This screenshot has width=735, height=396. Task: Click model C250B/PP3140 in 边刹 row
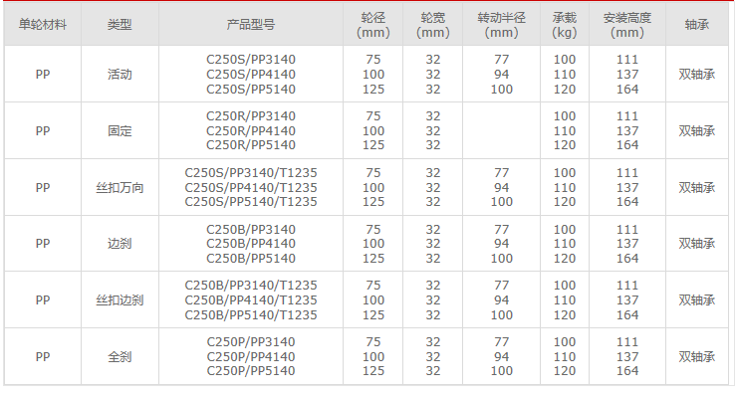251,230
